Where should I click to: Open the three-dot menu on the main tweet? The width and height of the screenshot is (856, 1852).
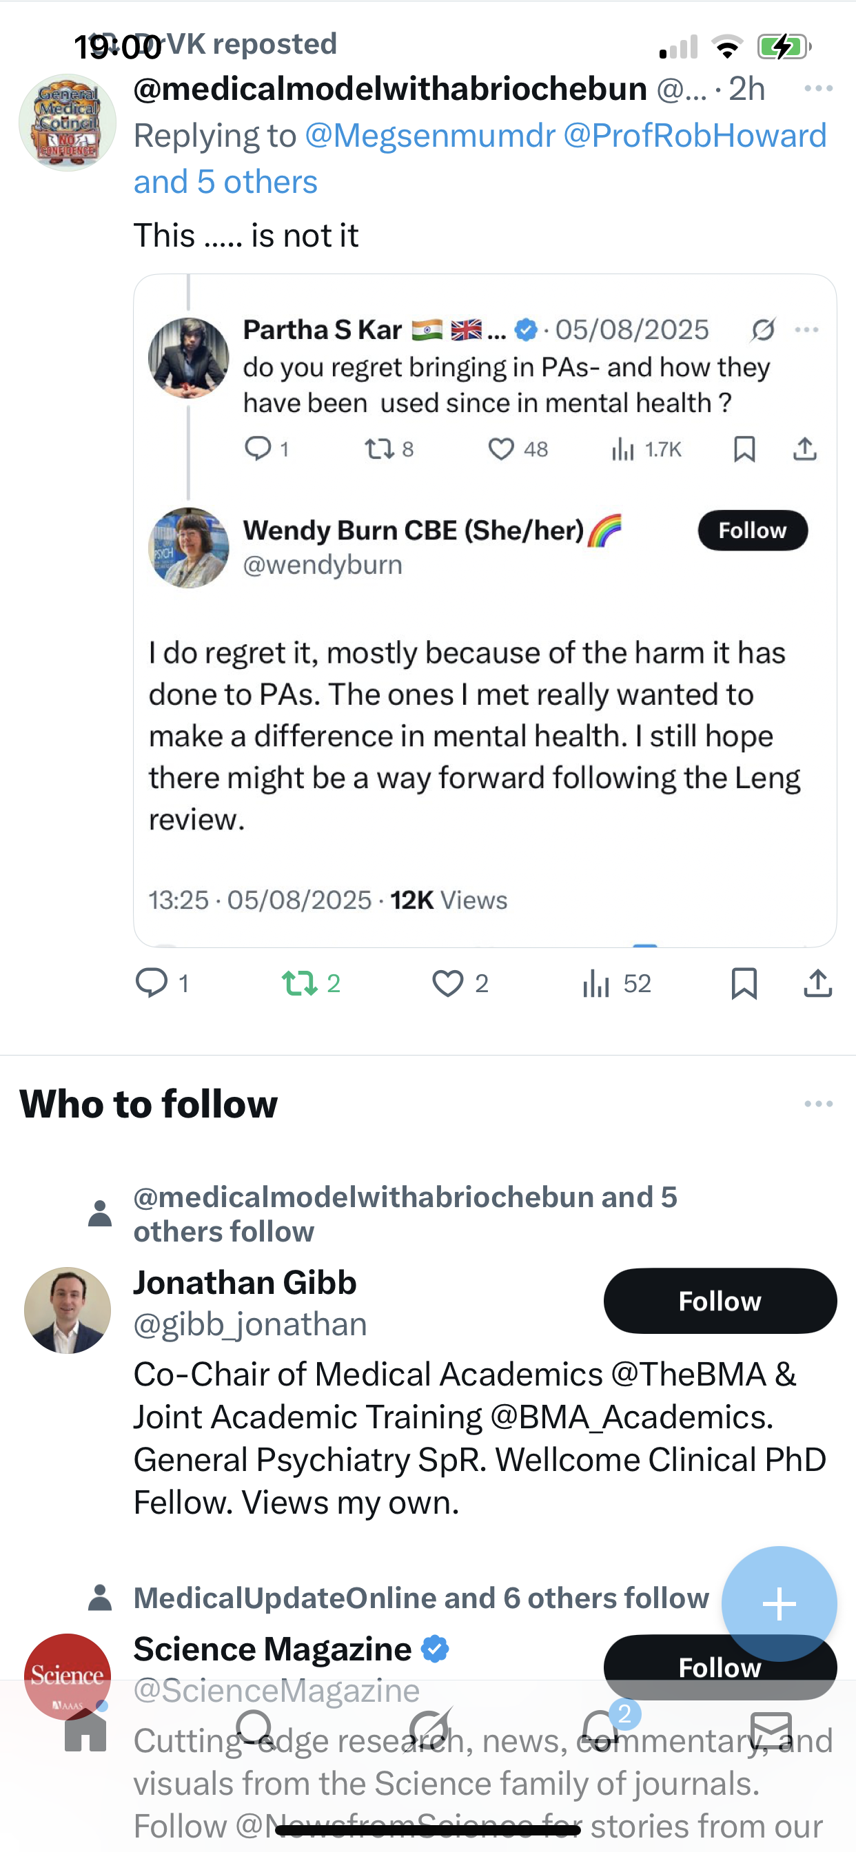(818, 88)
